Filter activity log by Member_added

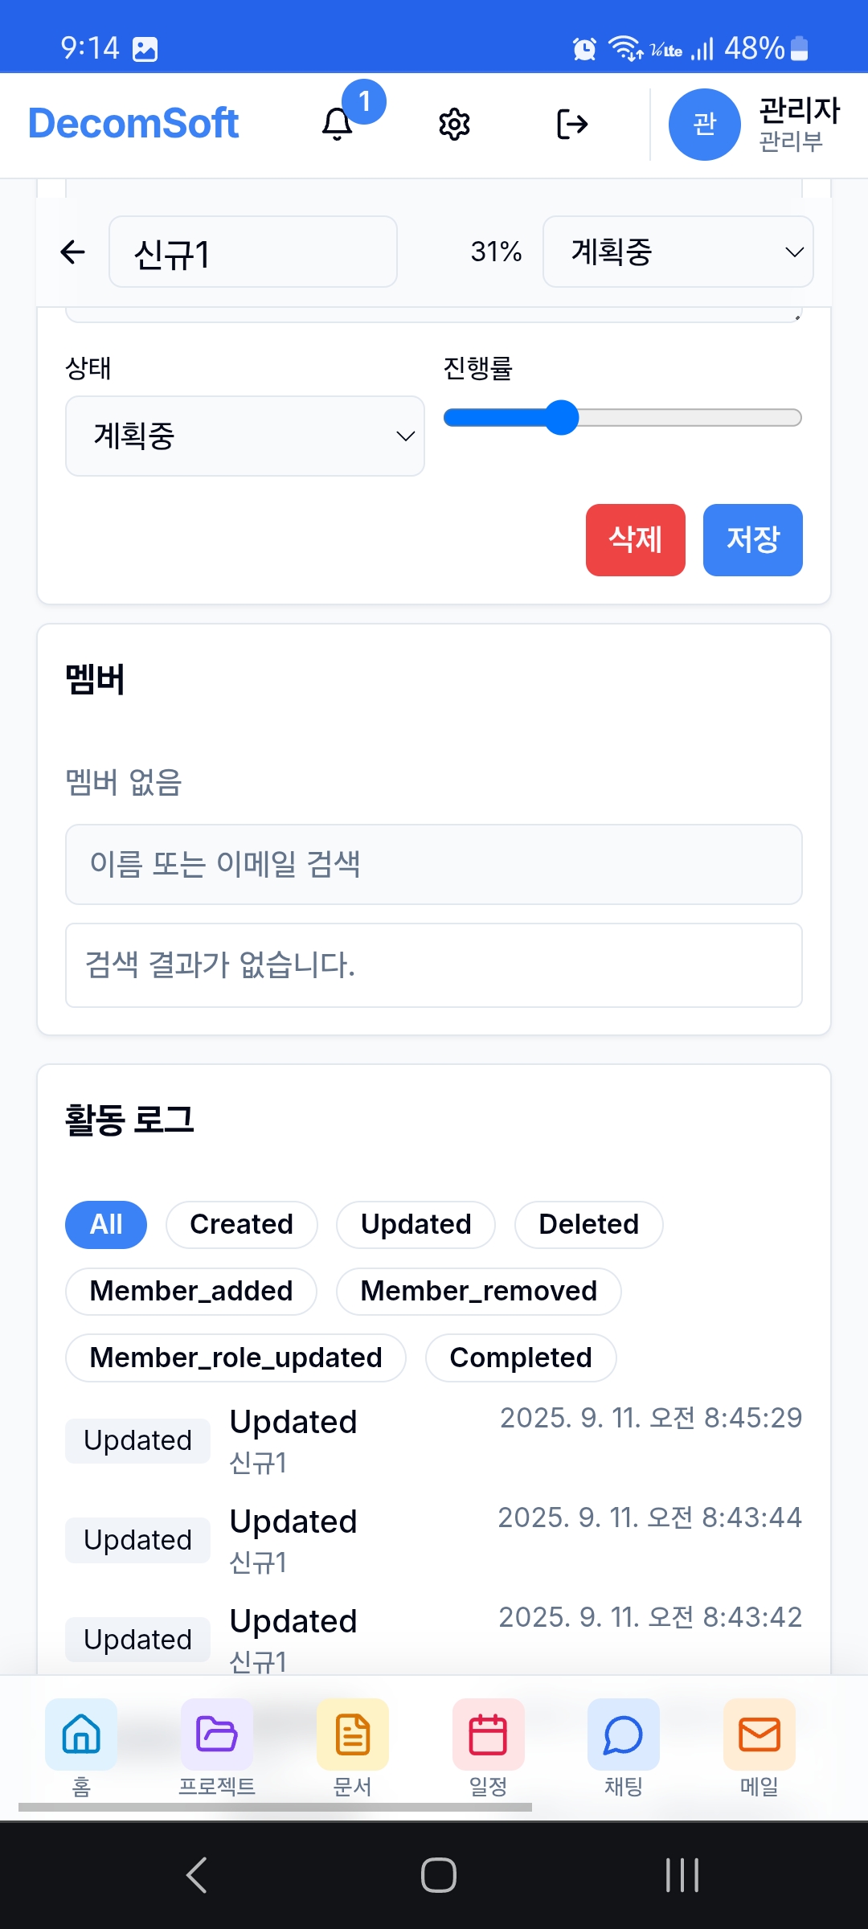[191, 1292]
